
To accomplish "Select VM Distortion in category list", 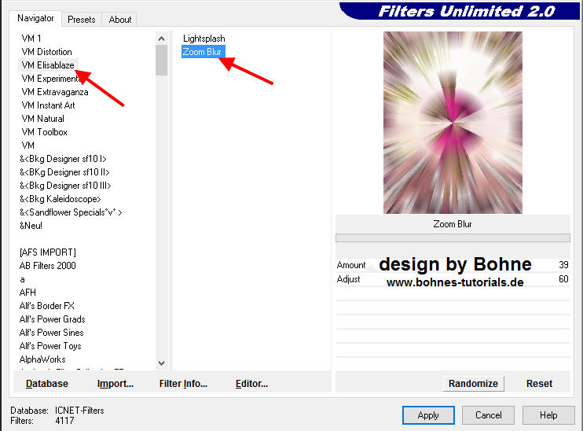I will tap(46, 52).
